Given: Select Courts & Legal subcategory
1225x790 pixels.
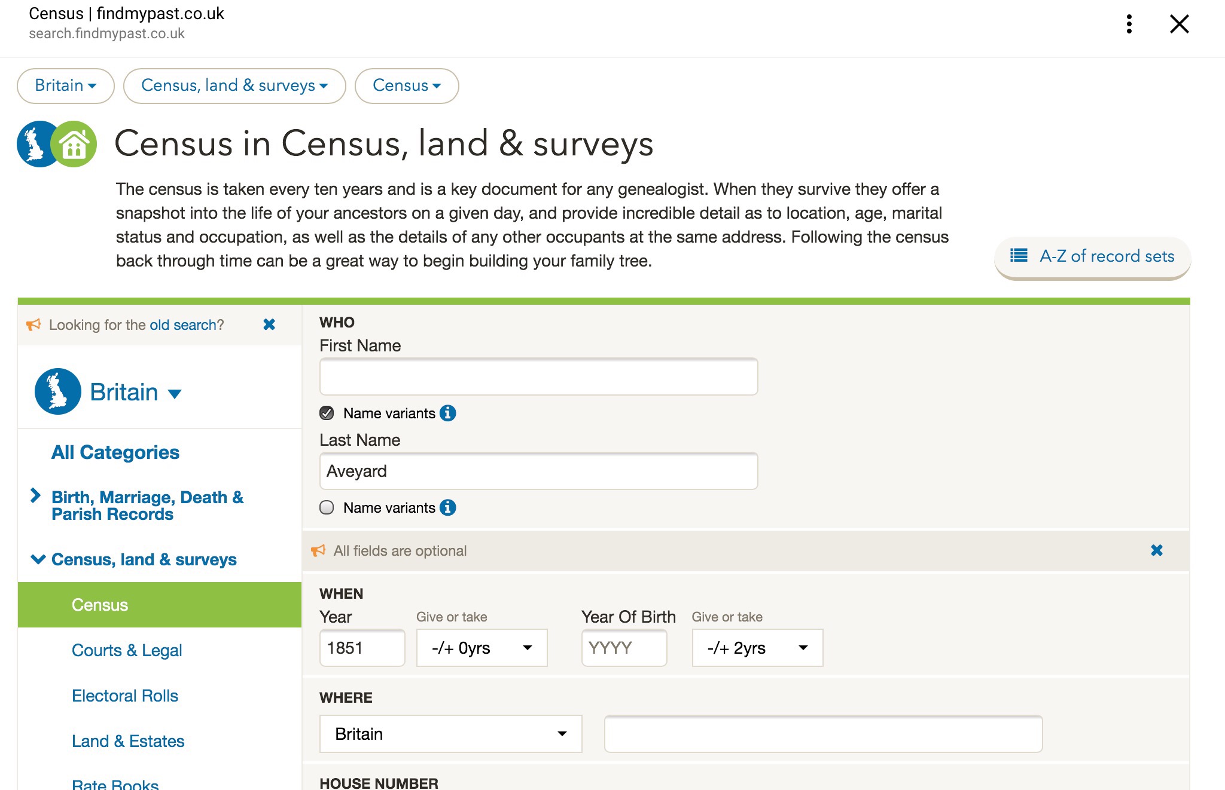Looking at the screenshot, I should pos(127,650).
